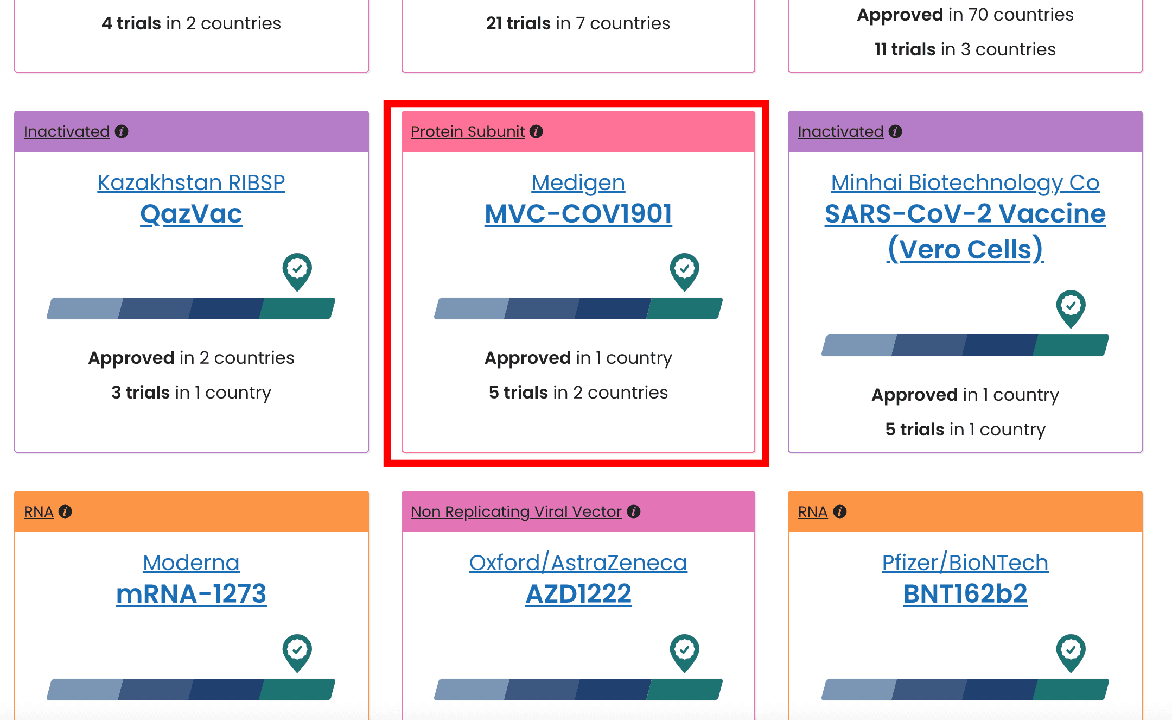Open the Inactivated link on QazVac card
This screenshot has height=720, width=1172.
point(67,131)
